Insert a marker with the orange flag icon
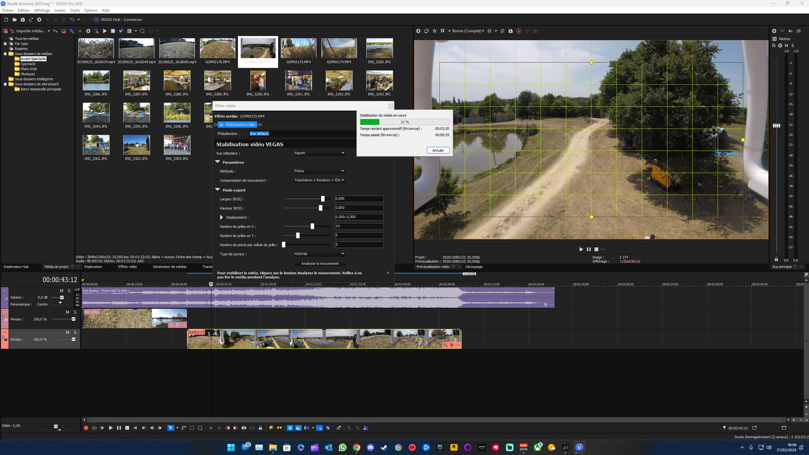Screen dimensions: 809x455 pos(271,428)
